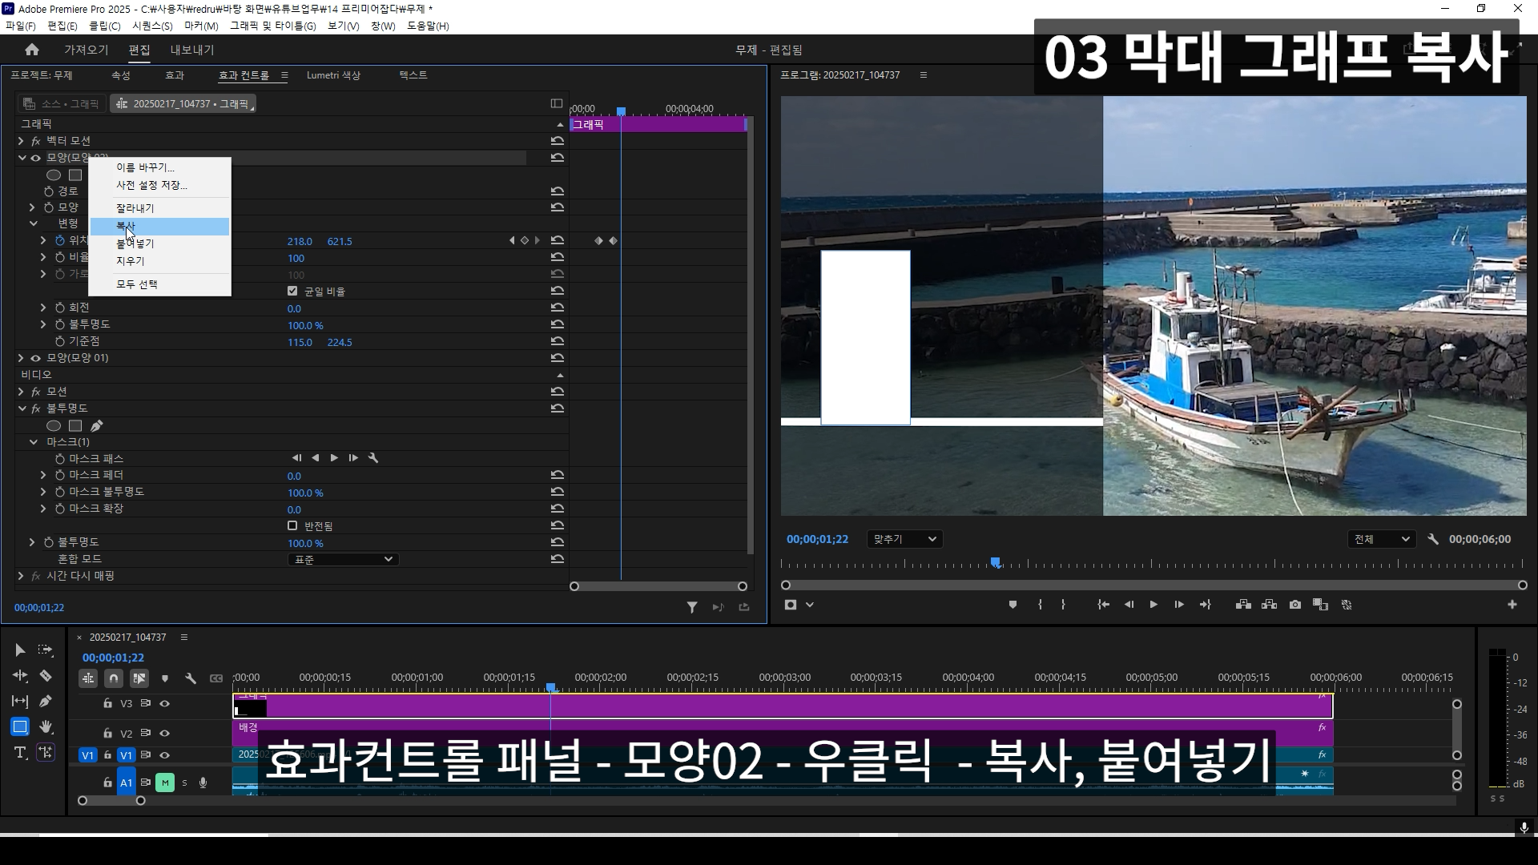Click the Export Frame camera icon
Viewport: 1538px width, 865px height.
coord(1295,605)
